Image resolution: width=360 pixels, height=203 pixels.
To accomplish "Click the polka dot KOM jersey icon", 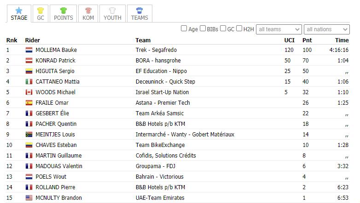I will point(88,11).
